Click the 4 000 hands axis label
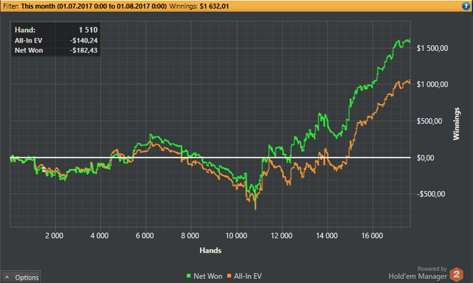 pyautogui.click(x=99, y=236)
